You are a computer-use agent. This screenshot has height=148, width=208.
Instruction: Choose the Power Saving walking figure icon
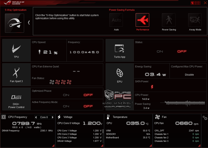click(x=169, y=20)
